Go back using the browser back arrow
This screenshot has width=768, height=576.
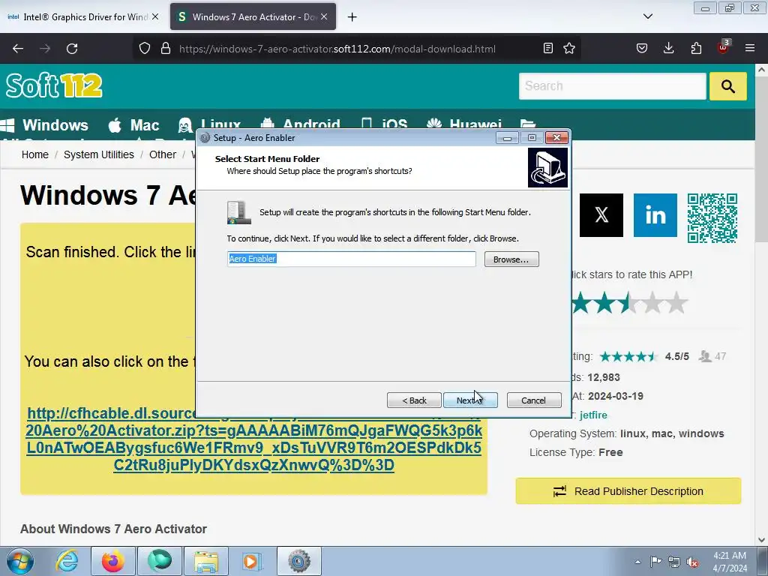[18, 49]
